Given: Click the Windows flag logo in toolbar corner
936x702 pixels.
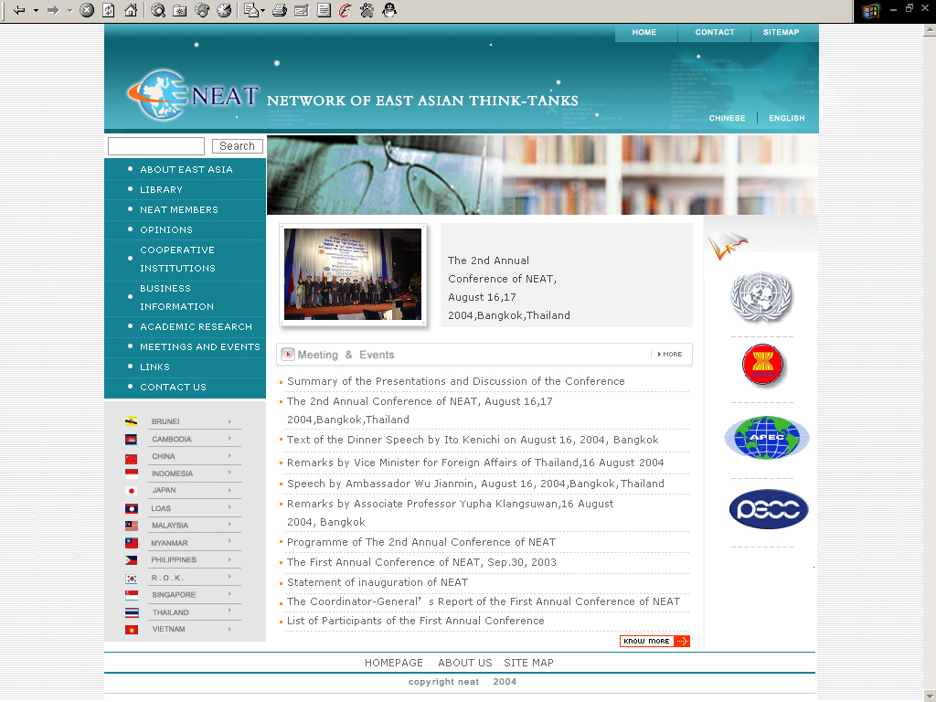Looking at the screenshot, I should pos(870,11).
